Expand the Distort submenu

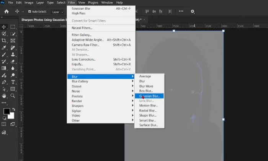(100, 86)
